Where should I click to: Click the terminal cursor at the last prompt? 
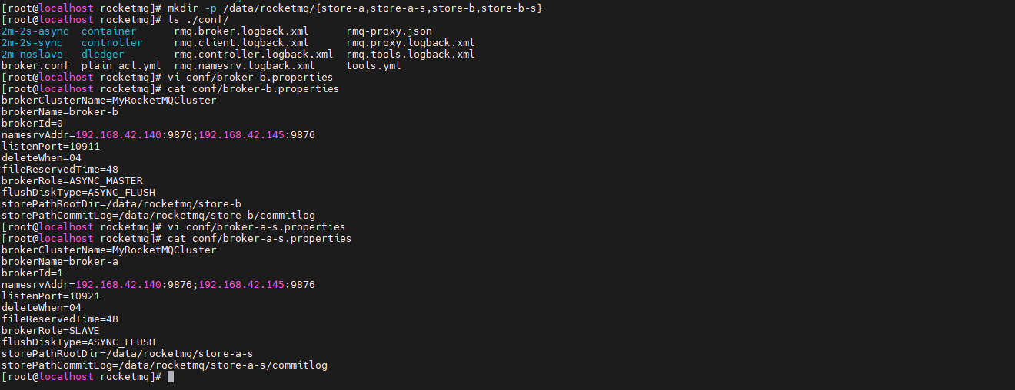(171, 377)
